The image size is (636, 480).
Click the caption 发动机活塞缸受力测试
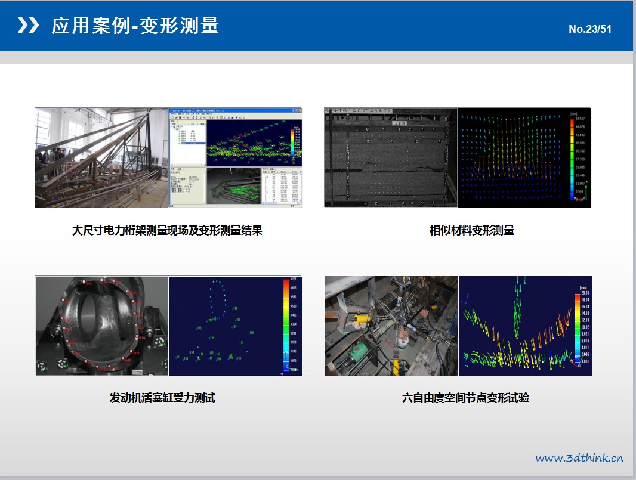coord(162,398)
